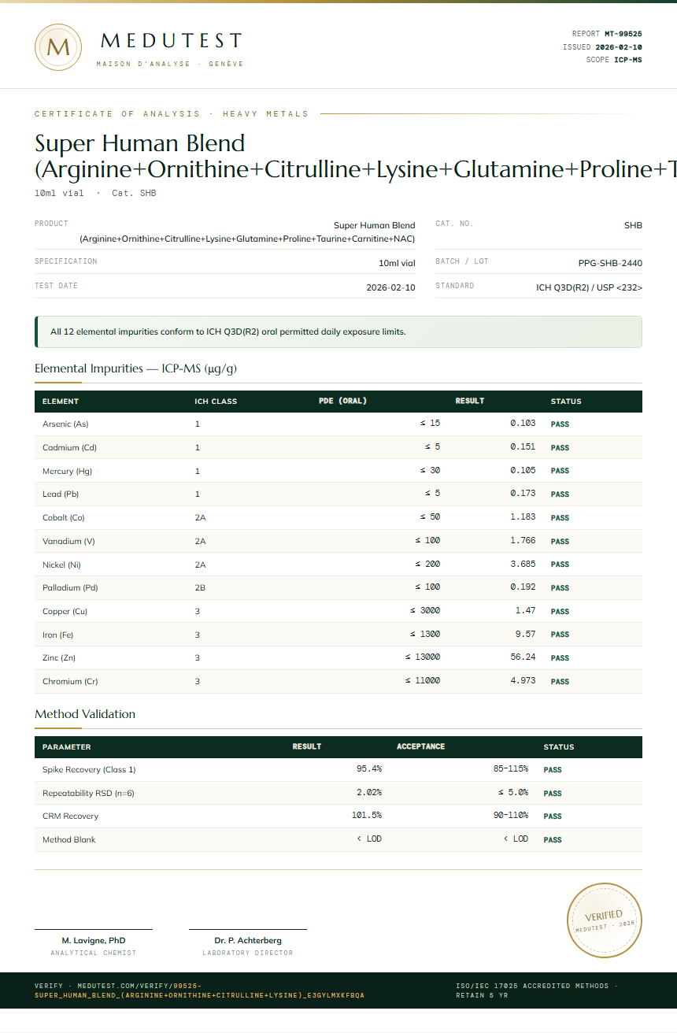Select the Lead (Pb) row
677x1033 pixels.
click(338, 494)
